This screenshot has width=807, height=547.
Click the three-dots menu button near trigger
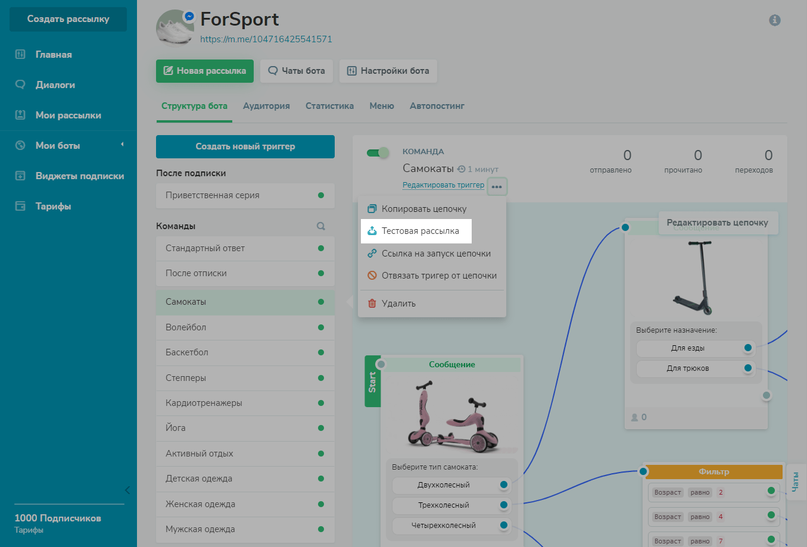[x=497, y=186]
